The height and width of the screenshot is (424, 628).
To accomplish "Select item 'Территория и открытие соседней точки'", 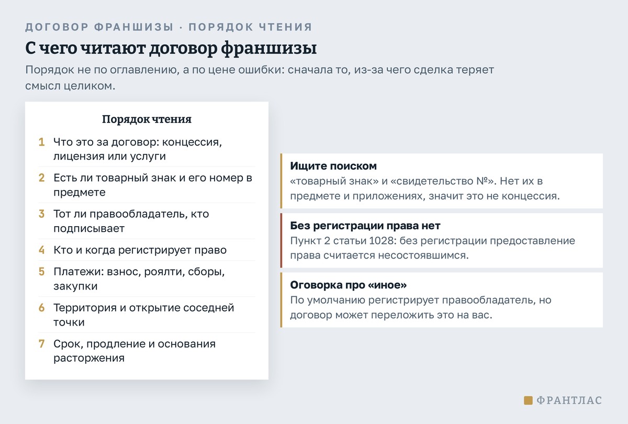I will [x=147, y=315].
